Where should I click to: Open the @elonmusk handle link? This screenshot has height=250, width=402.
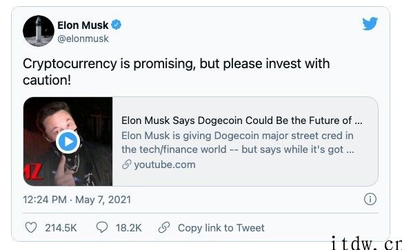[83, 39]
